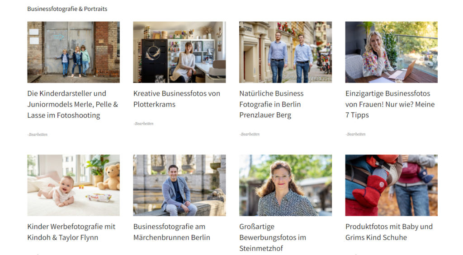Click Bearbeiten under the Kinderdarsteller post
The image size is (463, 255).
click(38, 134)
